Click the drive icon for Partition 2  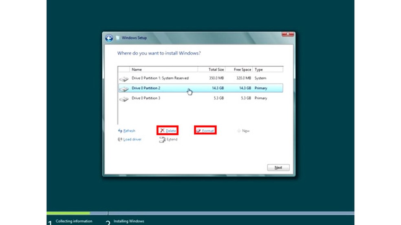[124, 89]
